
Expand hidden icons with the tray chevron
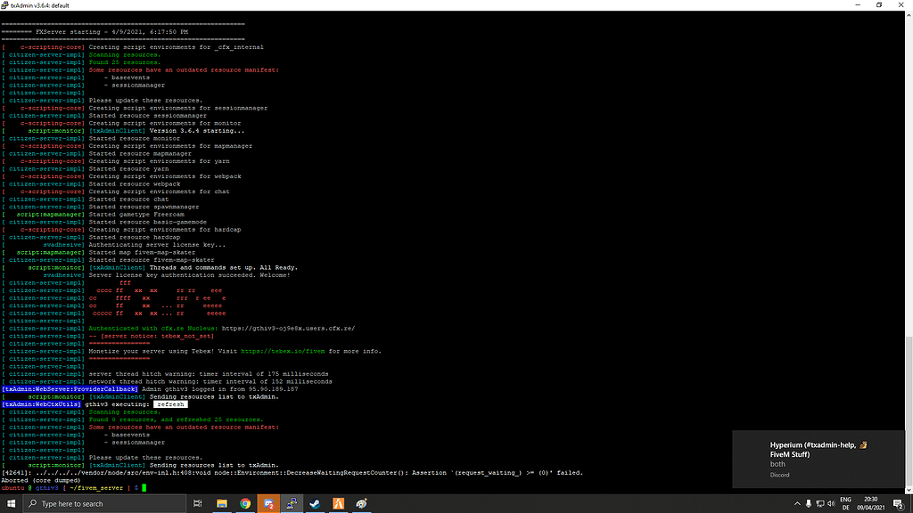[797, 503]
